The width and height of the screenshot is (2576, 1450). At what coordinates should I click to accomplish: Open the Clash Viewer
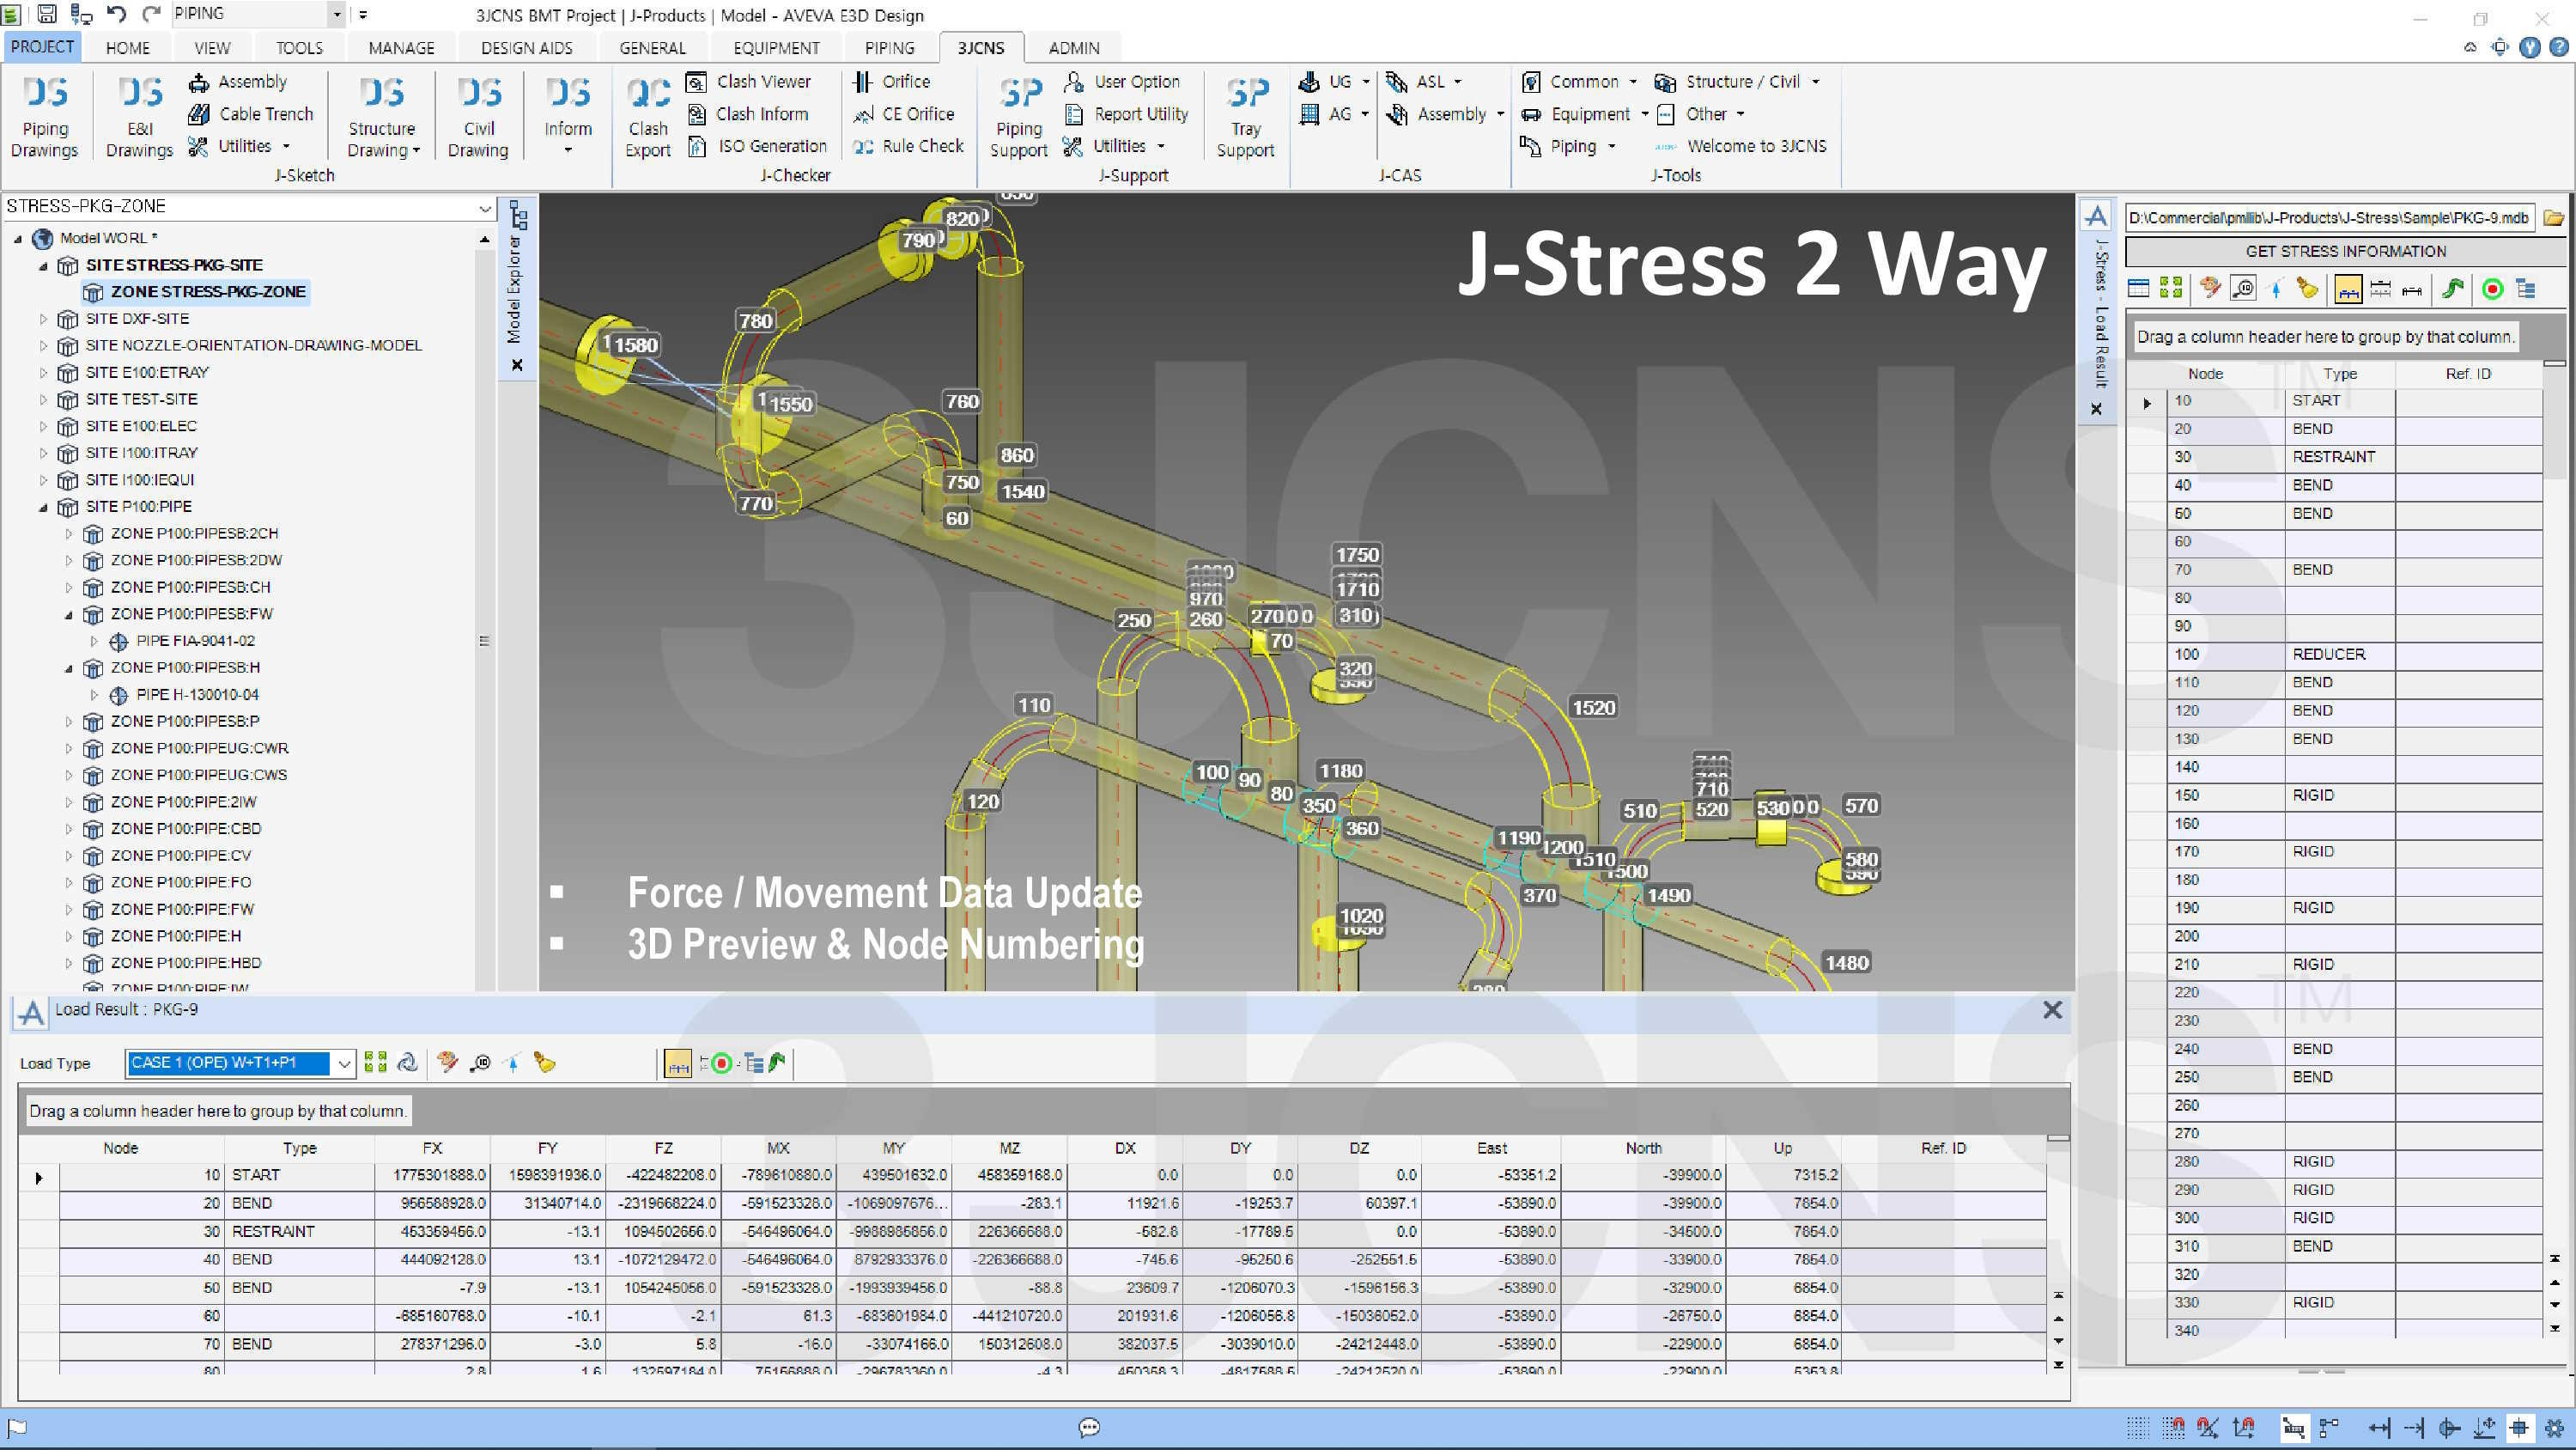[x=749, y=81]
